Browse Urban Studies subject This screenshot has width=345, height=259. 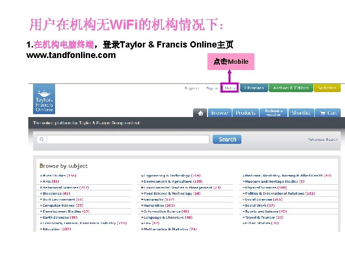(261, 223)
